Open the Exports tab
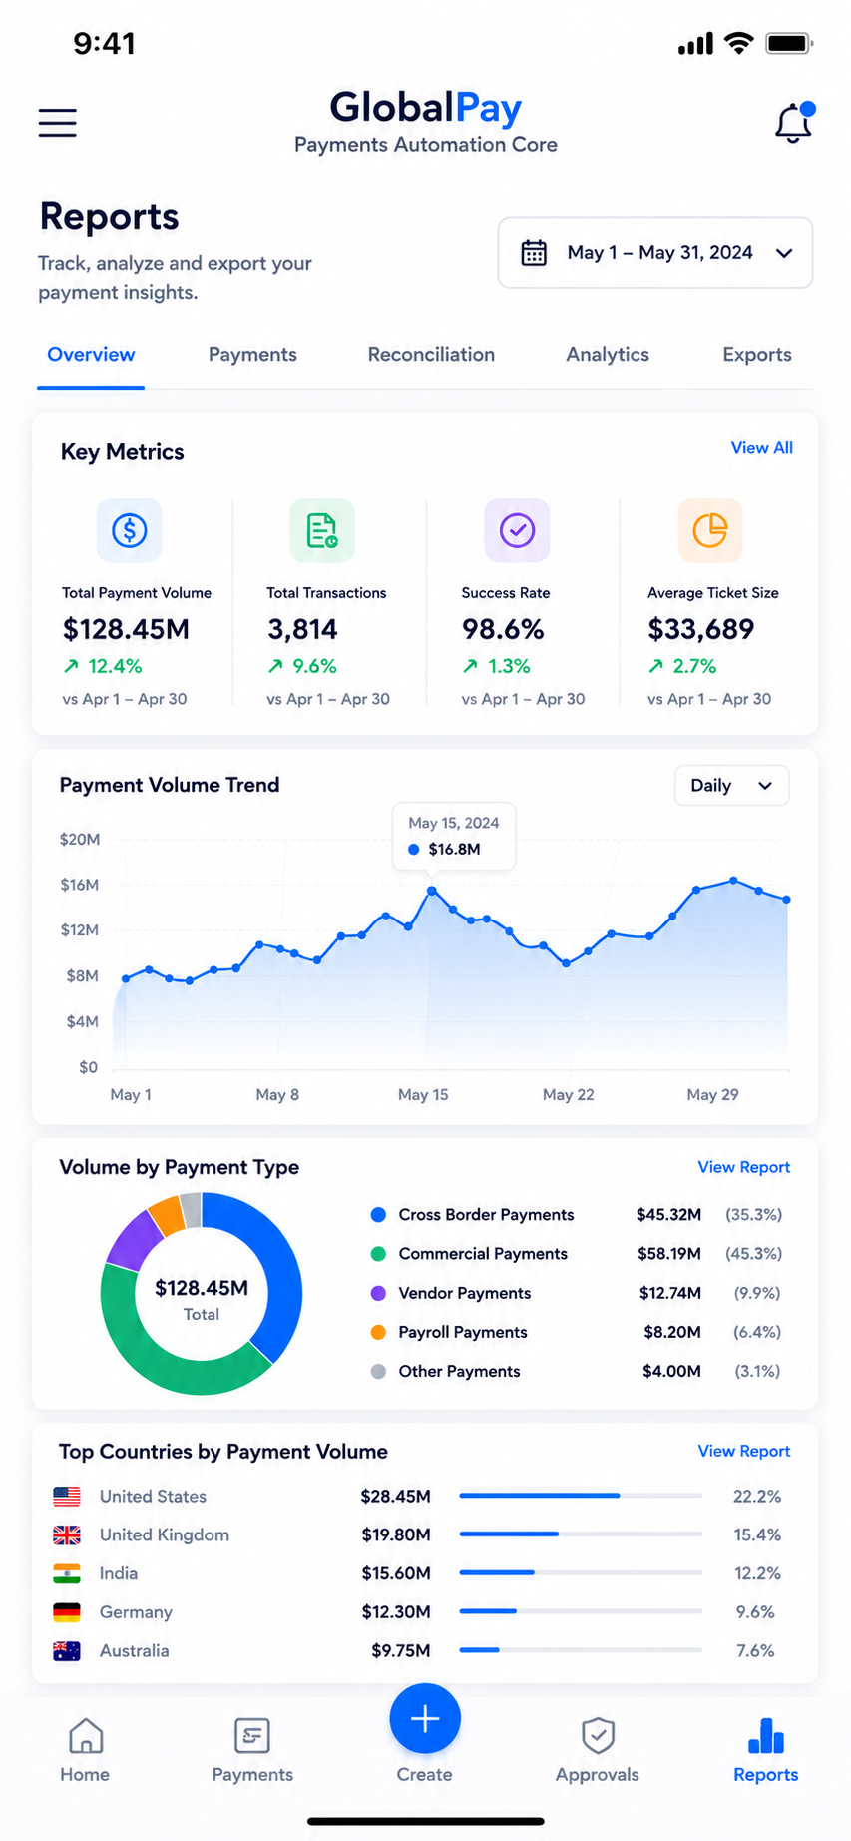Screen dimensions: 851x1841 click(757, 355)
